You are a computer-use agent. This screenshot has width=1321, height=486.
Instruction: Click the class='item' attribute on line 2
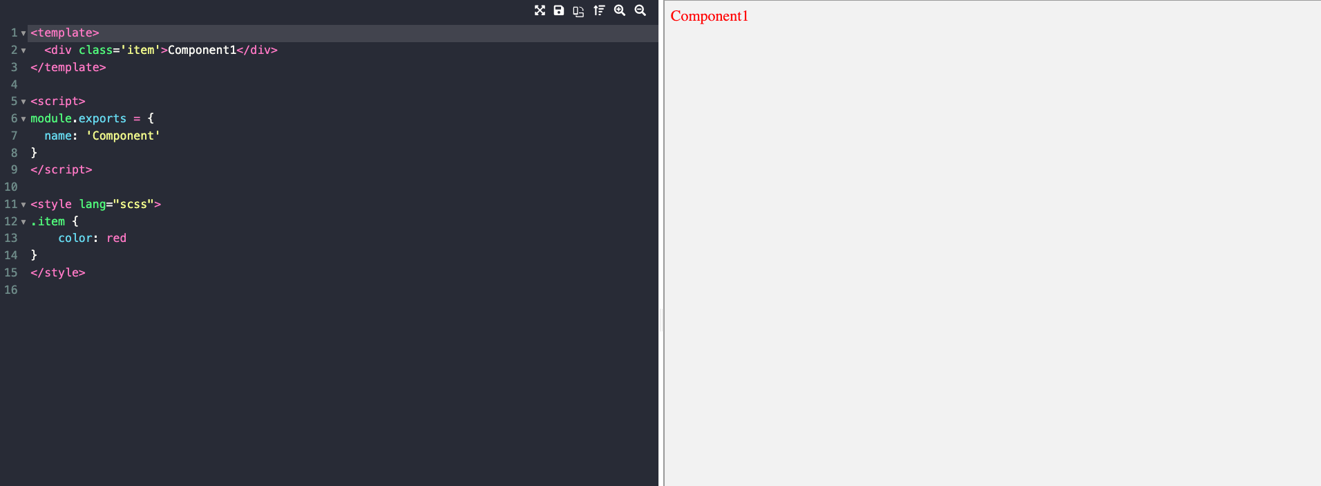point(120,50)
